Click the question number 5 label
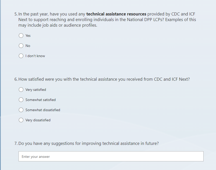 coord(16,14)
